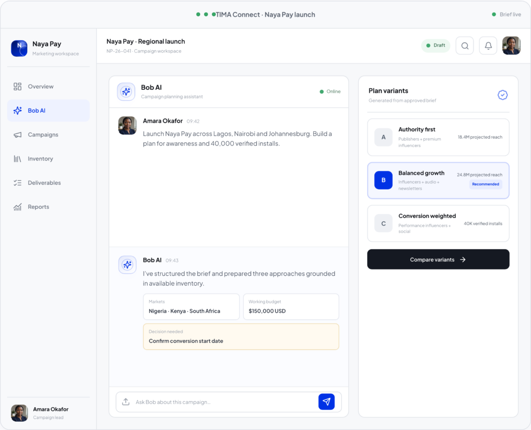Click the 09:42 timestamp on Amara's message
The image size is (531, 430).
click(193, 122)
